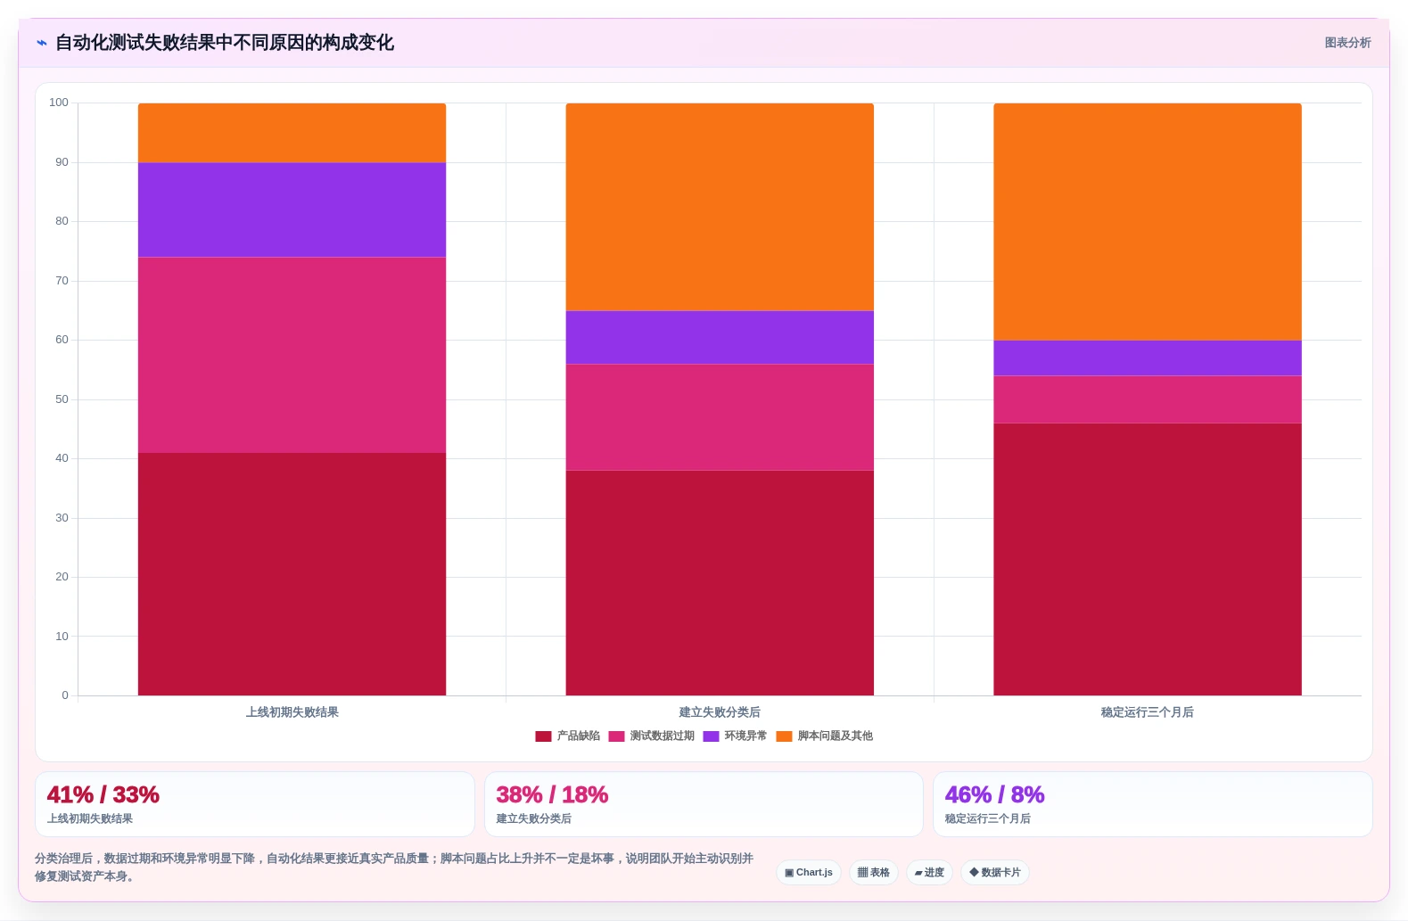Select the 46% / 8% stat card

tap(1152, 804)
